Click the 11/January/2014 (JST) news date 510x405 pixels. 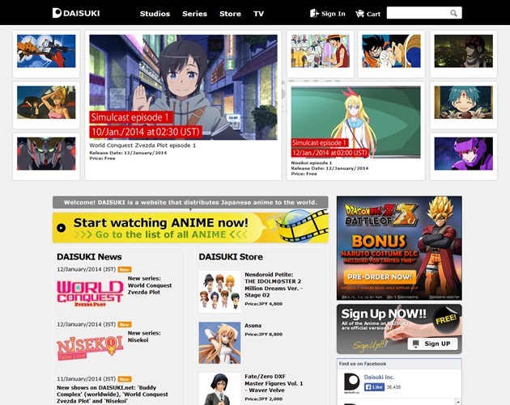point(86,379)
